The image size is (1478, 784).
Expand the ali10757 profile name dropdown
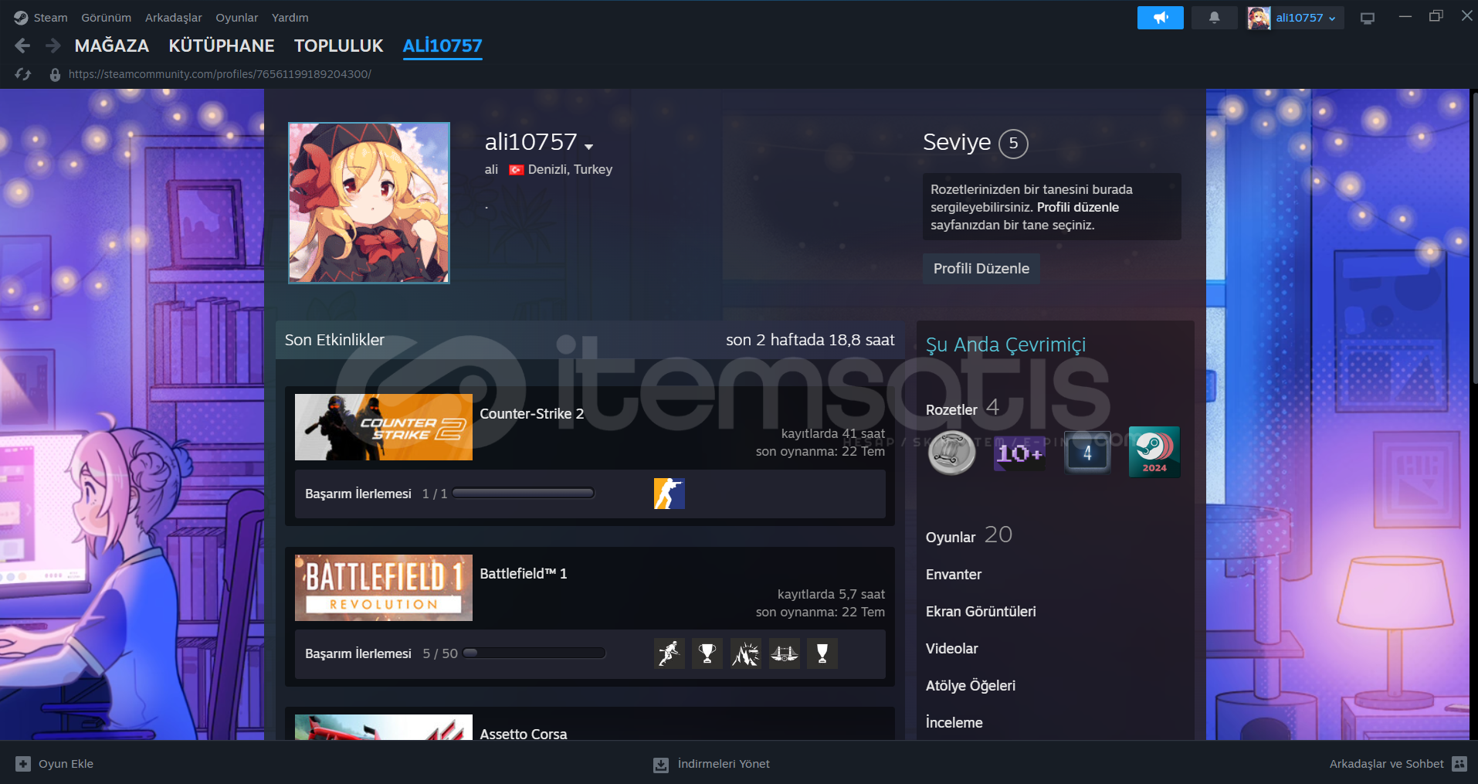pos(589,146)
